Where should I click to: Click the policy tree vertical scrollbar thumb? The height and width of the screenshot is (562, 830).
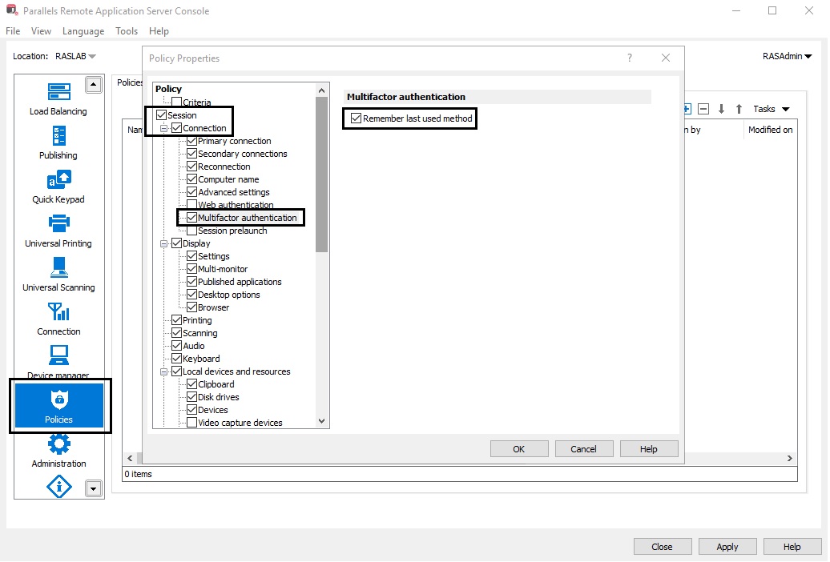coord(321,174)
